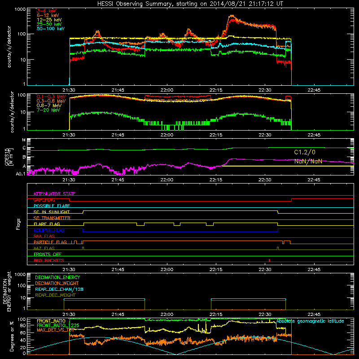Viewport: 359px width, 359px height.
Task: Click the AAZ_FLAG label
Action: (x=44, y=248)
